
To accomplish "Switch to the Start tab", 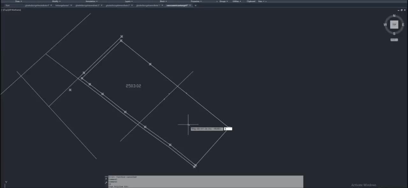I will [x=8, y=5].
